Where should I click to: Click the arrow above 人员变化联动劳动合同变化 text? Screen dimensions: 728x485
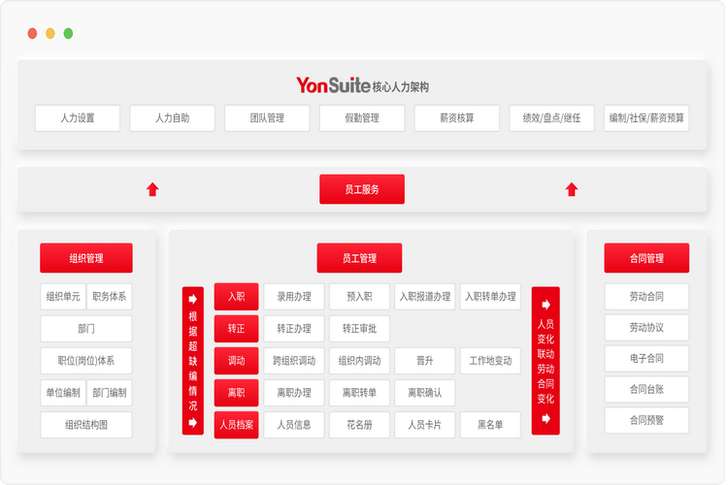coord(546,304)
